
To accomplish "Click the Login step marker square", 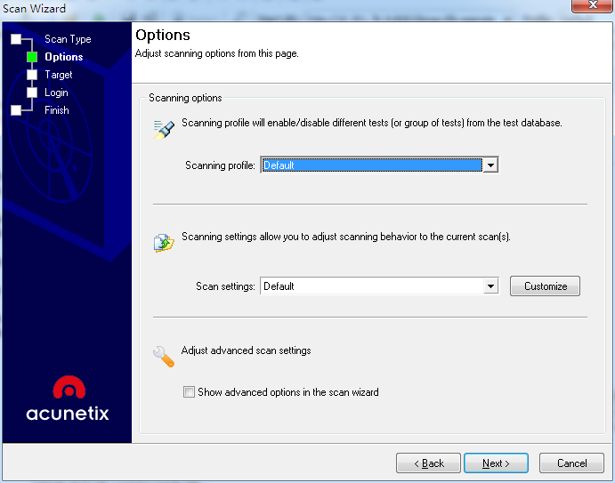I will (x=32, y=93).
